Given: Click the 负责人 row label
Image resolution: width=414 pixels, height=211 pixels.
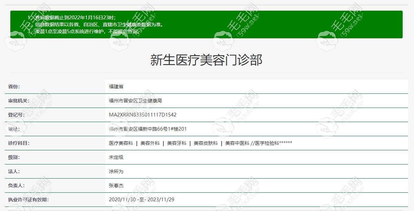Looking at the screenshot, I should coord(17,185).
